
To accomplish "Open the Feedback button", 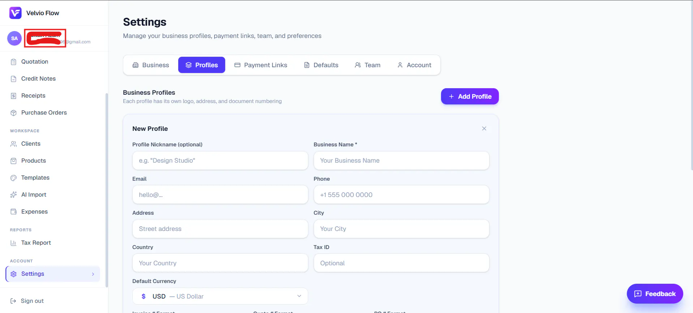I will pyautogui.click(x=655, y=294).
